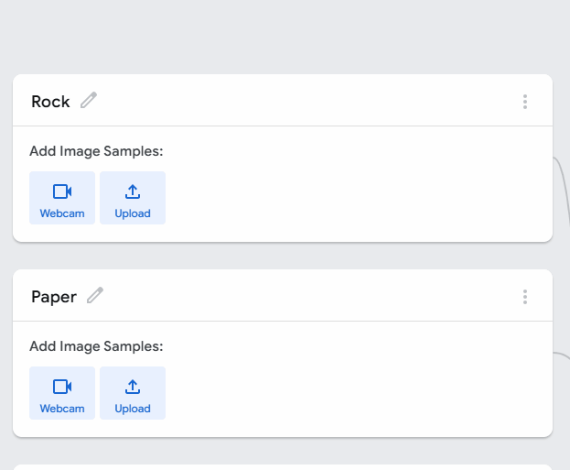Screen dimensions: 570x470
Task: Click the upload arrow icon in the Paper card
Action: 133,387
